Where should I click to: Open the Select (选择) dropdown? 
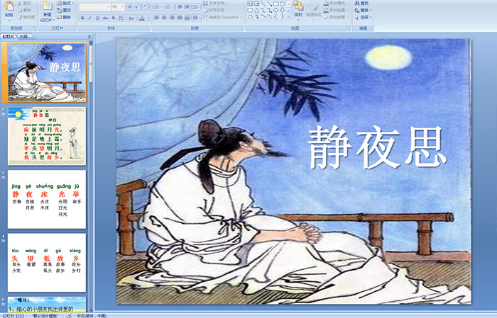tap(363, 17)
